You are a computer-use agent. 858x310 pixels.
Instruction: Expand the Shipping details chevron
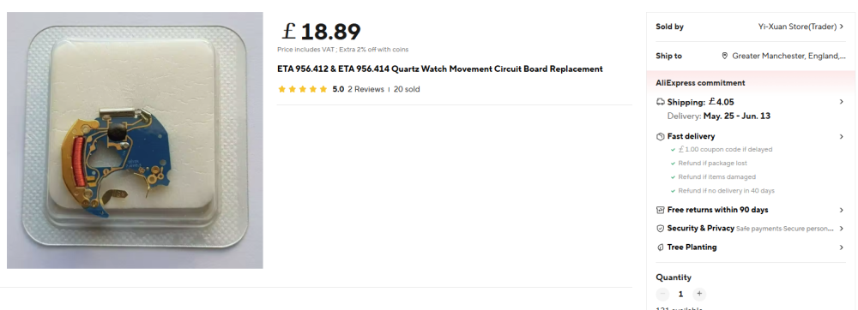842,102
